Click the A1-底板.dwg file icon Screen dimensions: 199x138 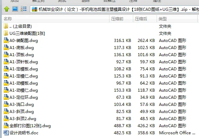click(x=6, y=47)
